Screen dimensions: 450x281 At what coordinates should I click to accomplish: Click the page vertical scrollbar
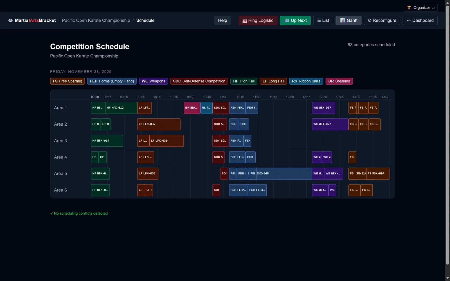(447, 135)
